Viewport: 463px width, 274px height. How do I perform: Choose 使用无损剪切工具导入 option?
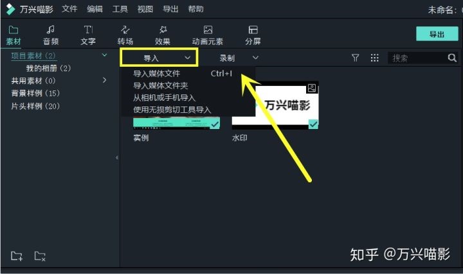point(172,110)
